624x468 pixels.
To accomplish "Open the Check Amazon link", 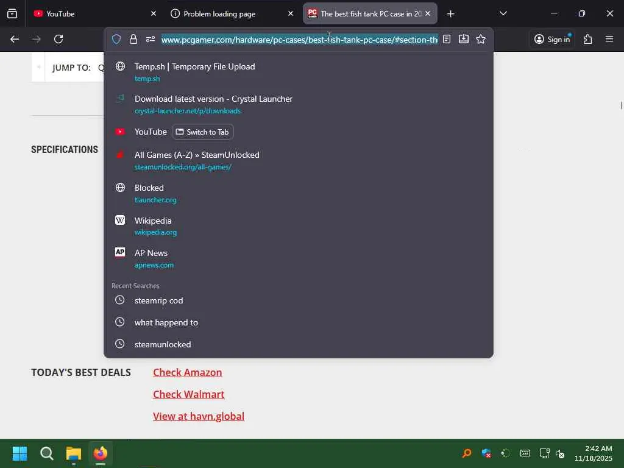I will (x=188, y=372).
